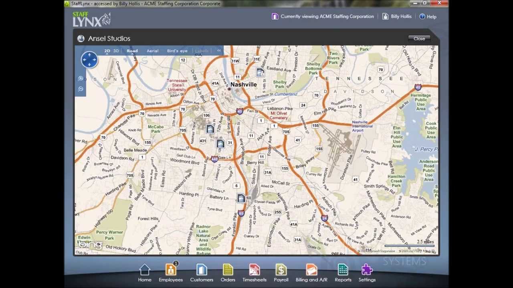Maximize the StaffLynx window
513x288 pixels.
pyautogui.click(x=425, y=3)
